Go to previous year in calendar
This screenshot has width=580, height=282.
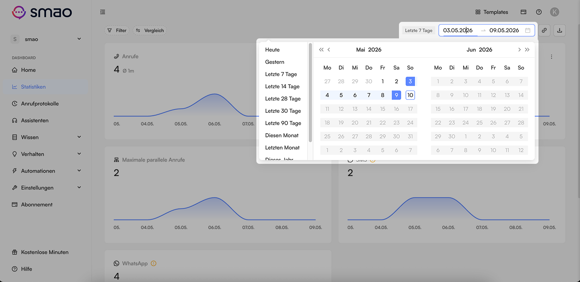(321, 50)
